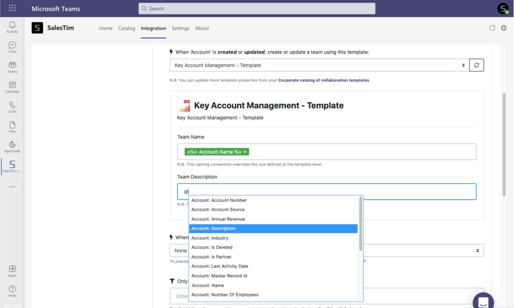The image size is (514, 308).
Task: Open the Activity feed
Action: click(12, 27)
